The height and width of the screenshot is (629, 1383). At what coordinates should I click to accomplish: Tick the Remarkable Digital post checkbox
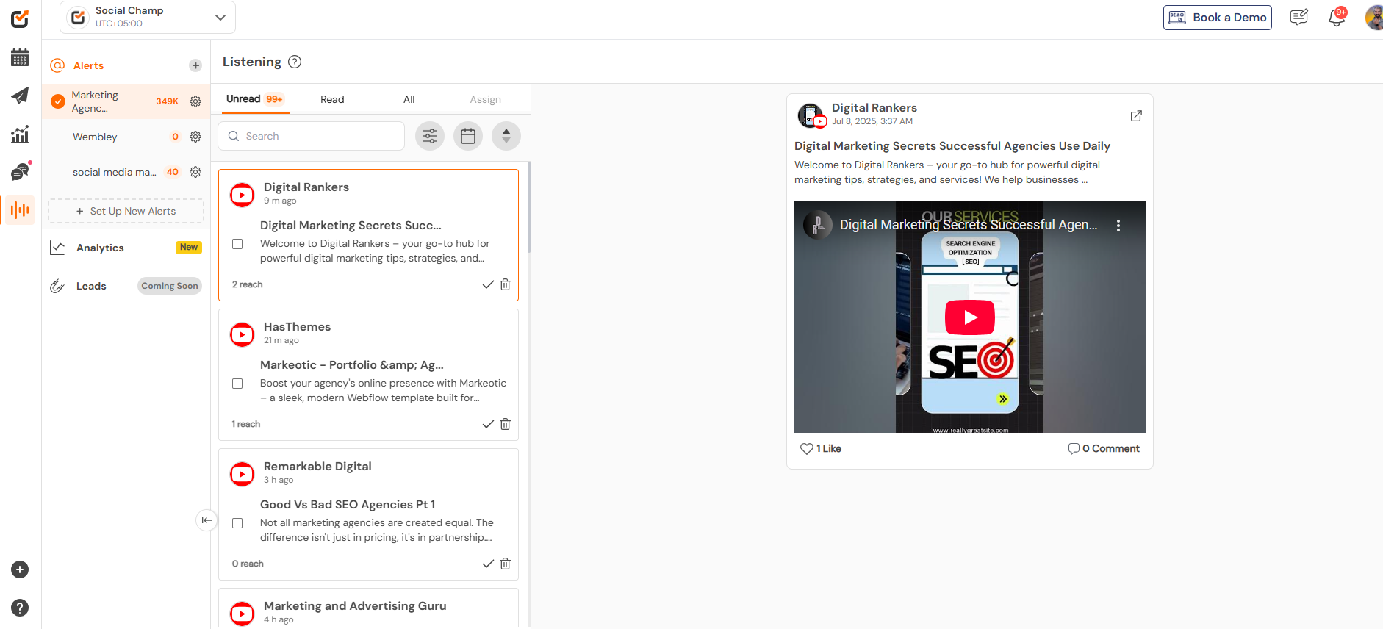(237, 523)
